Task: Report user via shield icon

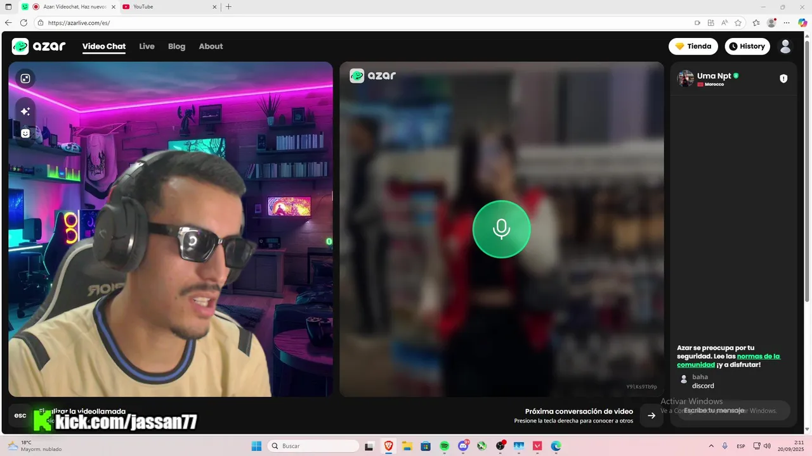Action: click(x=783, y=79)
